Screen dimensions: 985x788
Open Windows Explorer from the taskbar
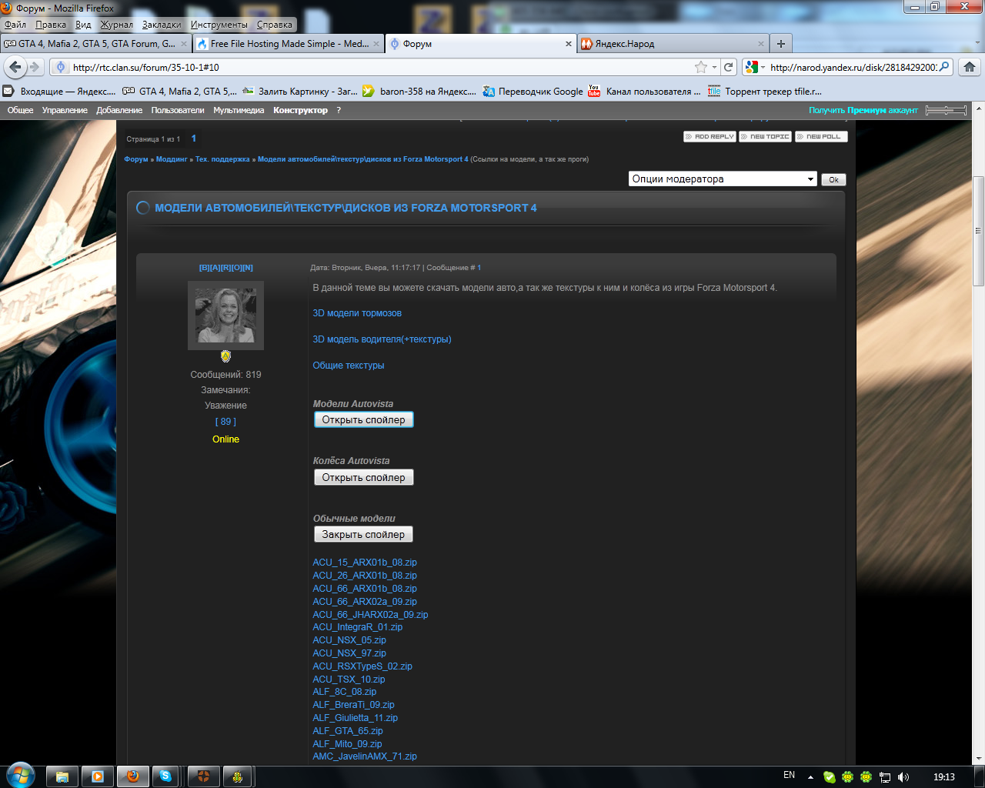(x=62, y=776)
